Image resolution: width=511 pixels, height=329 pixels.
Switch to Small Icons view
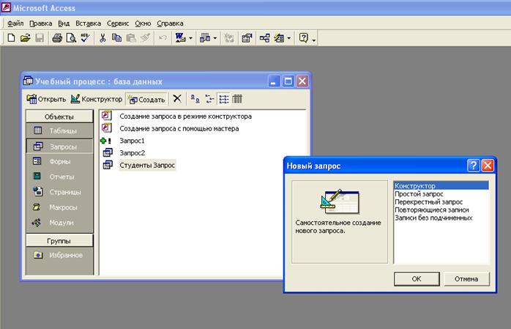coord(209,98)
